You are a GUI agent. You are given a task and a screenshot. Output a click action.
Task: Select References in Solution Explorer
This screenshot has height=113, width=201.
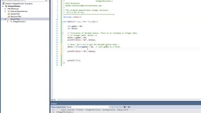coord(15,9)
